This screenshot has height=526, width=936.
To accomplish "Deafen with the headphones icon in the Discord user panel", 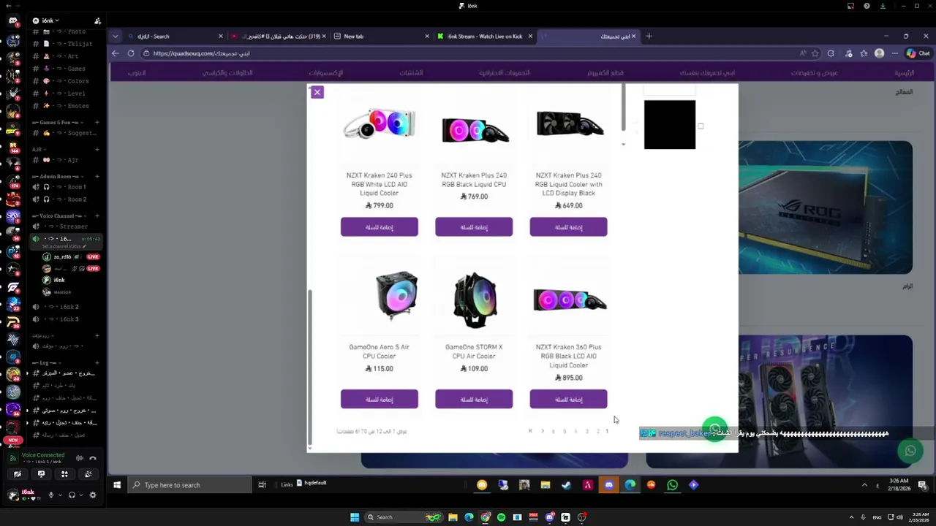I will (x=72, y=495).
